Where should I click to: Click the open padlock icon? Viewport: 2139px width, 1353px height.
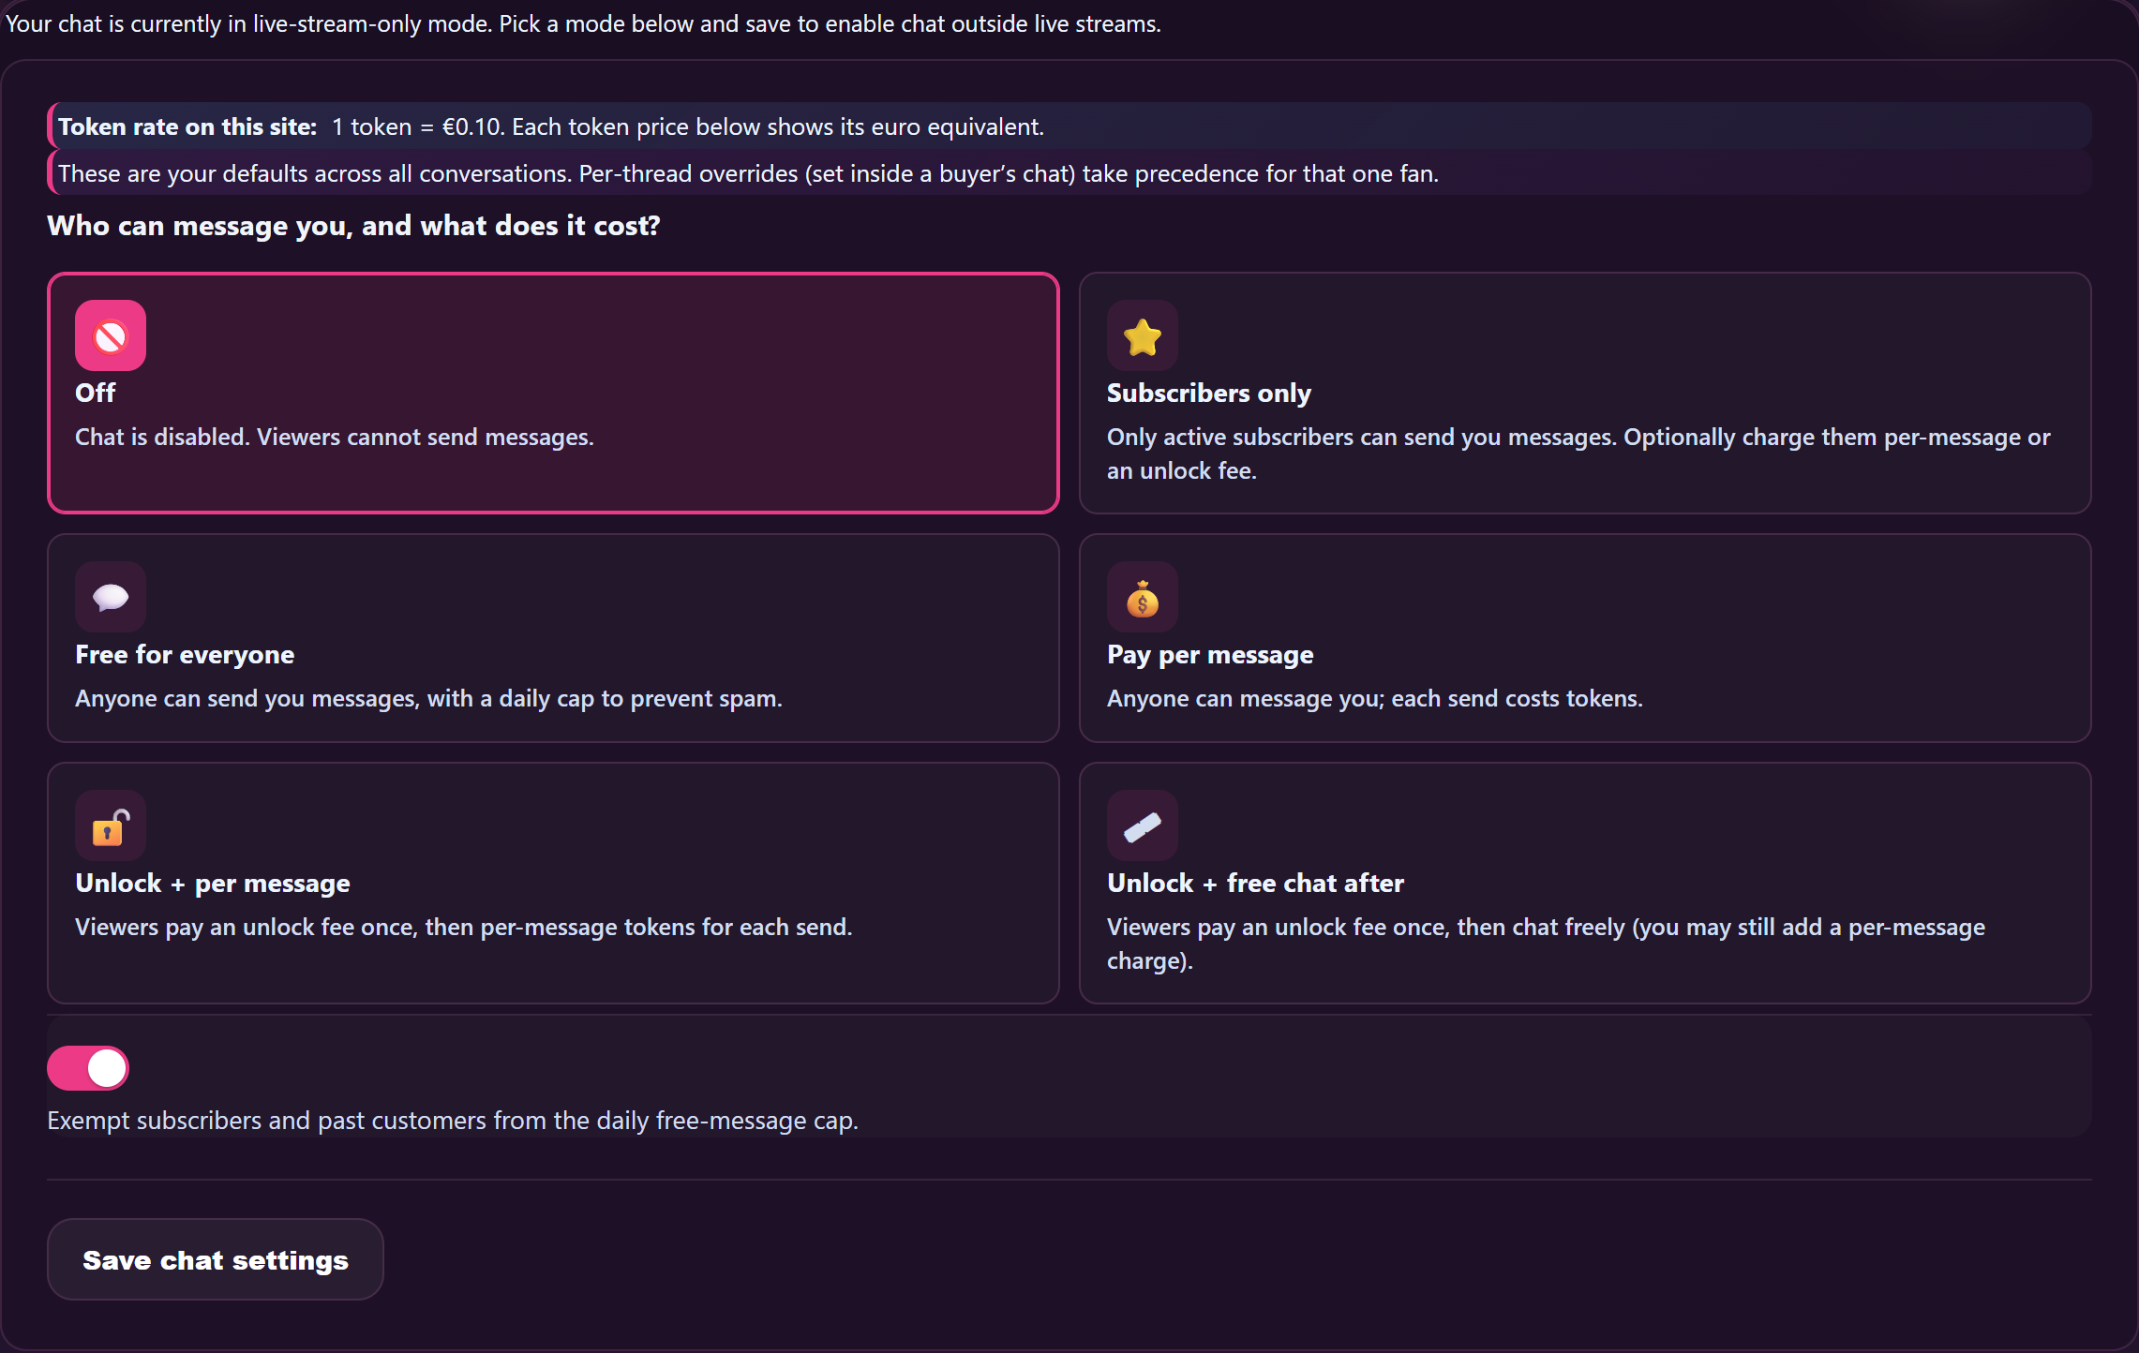pos(111,825)
